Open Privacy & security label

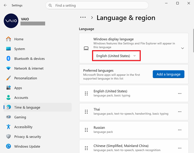pyautogui.click(x=28, y=137)
